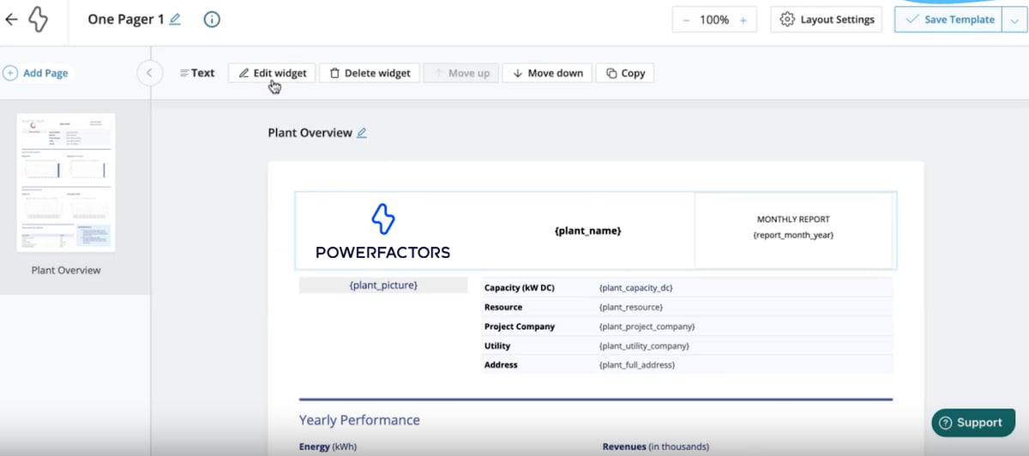Screen dimensions: 1029x456
Task: Select the Yearly Performance heading
Action: (x=359, y=420)
